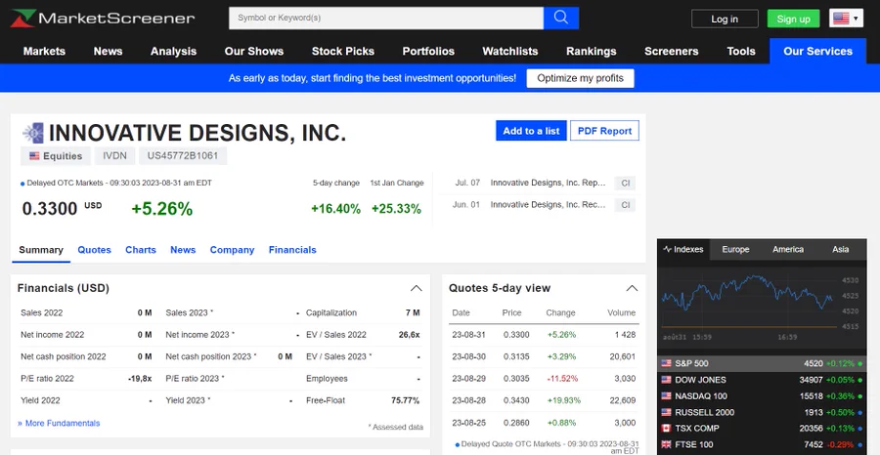This screenshot has height=455, width=880.
Task: Click the Equities tag
Action: [x=56, y=156]
